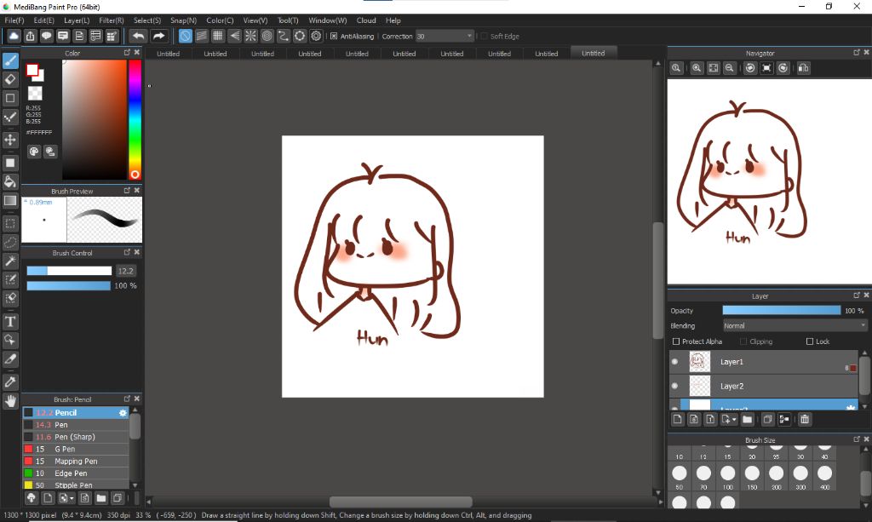Undock the Color panel

pyautogui.click(x=127, y=52)
